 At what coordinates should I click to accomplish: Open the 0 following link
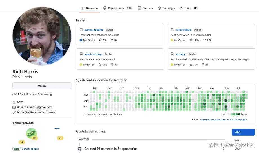point(45,94)
